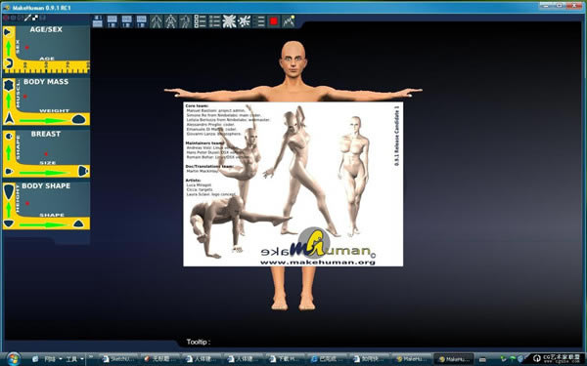Select the side-view figure icon

pos(185,21)
